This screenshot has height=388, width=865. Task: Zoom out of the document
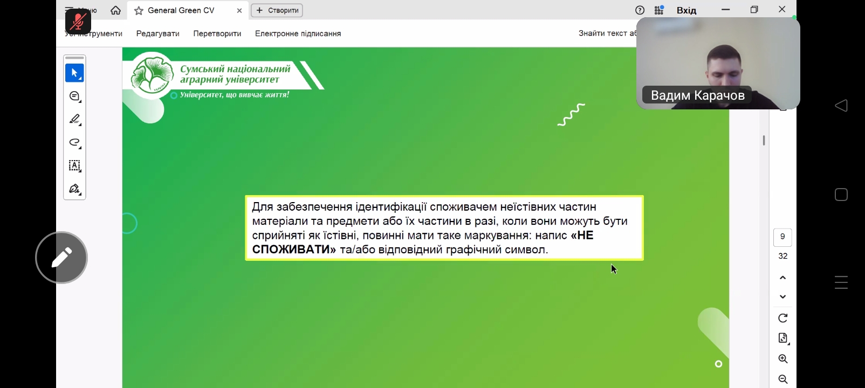pyautogui.click(x=783, y=379)
